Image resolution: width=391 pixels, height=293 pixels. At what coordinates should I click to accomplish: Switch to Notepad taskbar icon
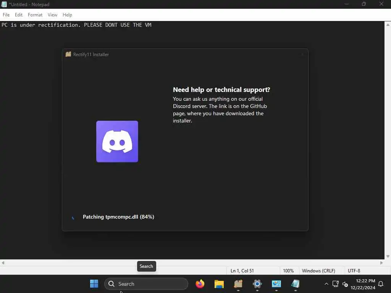[295, 283]
